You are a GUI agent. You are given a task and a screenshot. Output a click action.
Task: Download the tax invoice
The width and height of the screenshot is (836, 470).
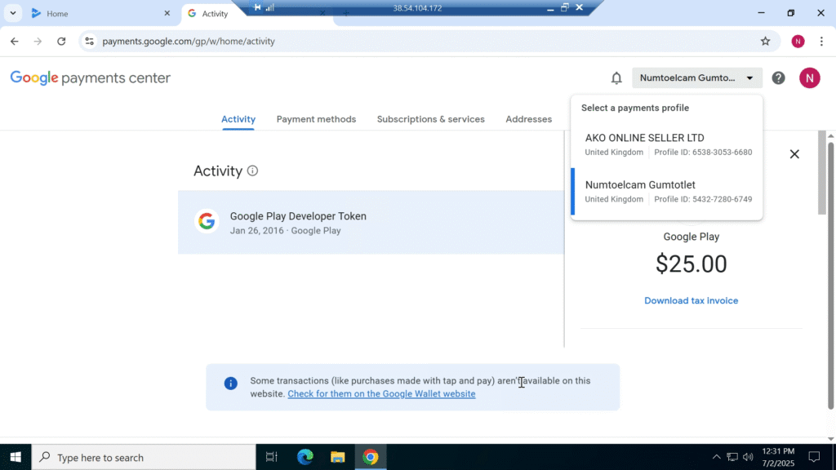691,300
